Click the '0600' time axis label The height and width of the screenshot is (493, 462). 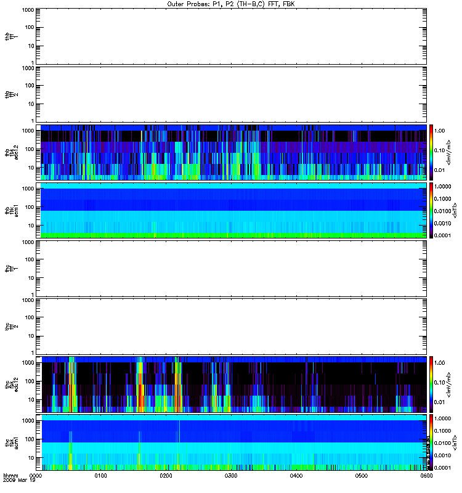[x=426, y=476]
